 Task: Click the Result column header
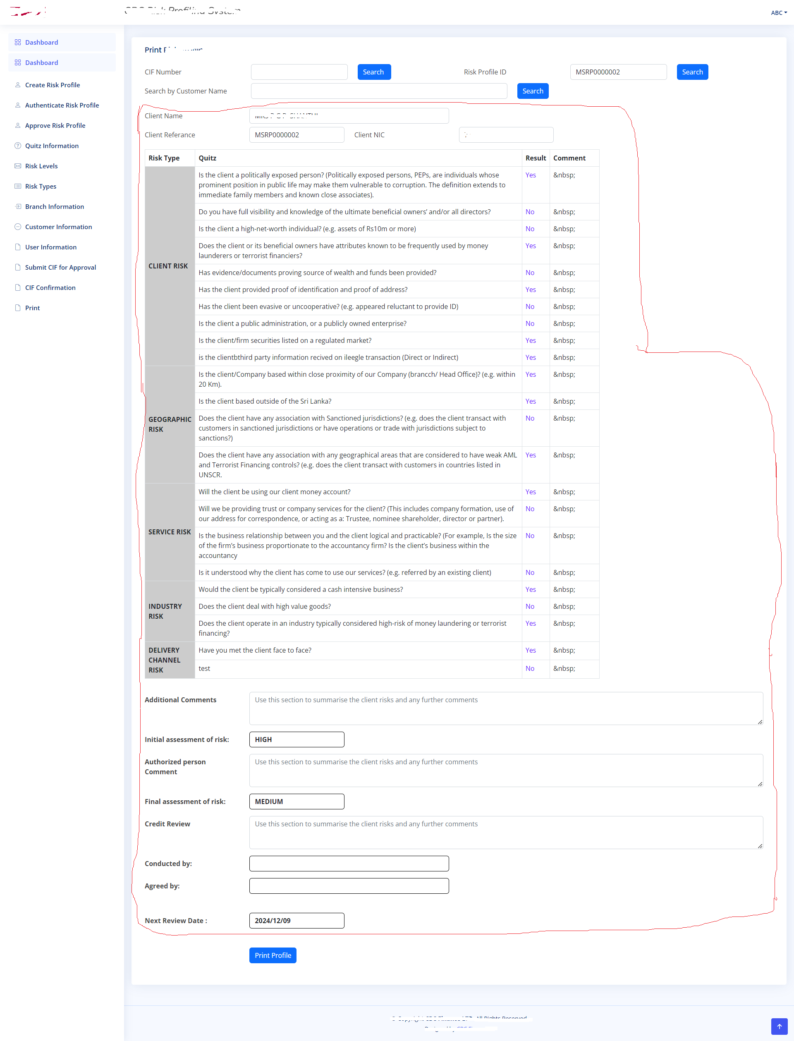tap(536, 158)
